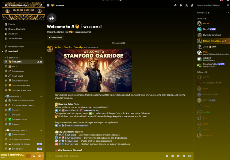Open the Threads icon in channel header
This screenshot has width=230, height=160.
[175, 5]
